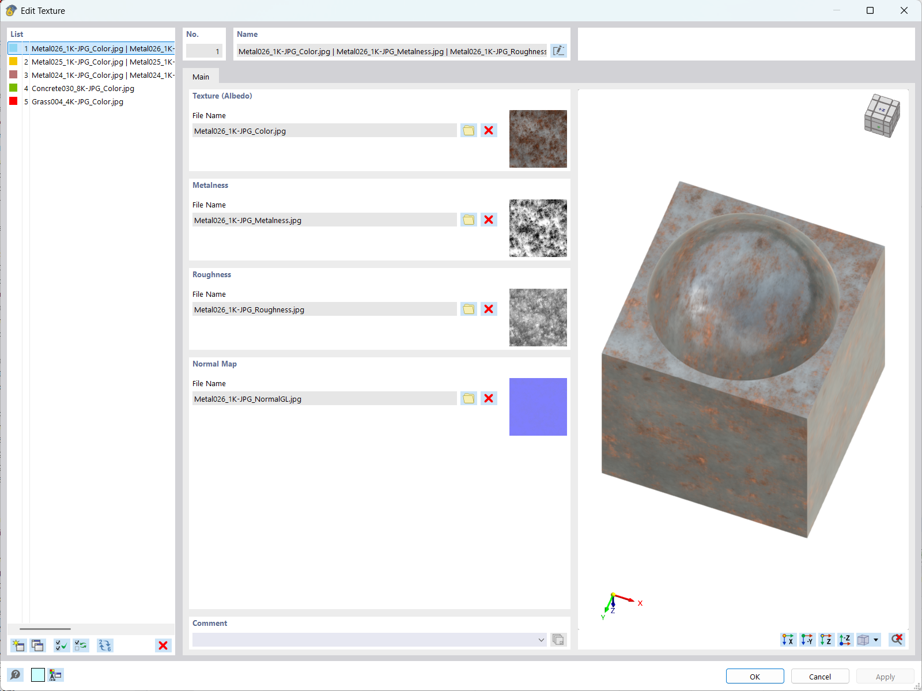Switch to the Main tab
This screenshot has width=922, height=691.
click(201, 76)
